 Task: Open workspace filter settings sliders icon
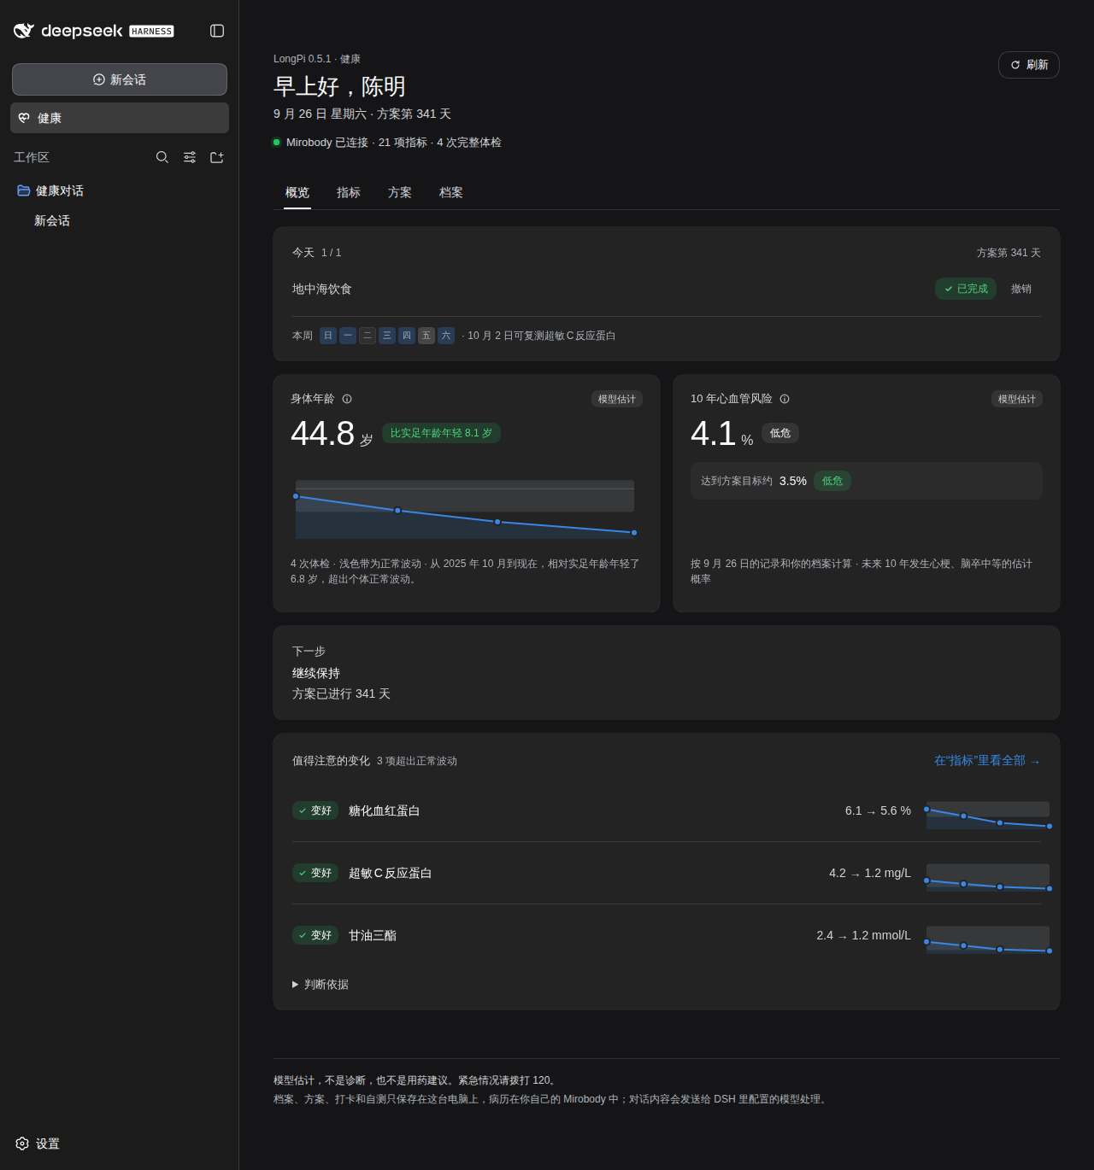(x=190, y=157)
